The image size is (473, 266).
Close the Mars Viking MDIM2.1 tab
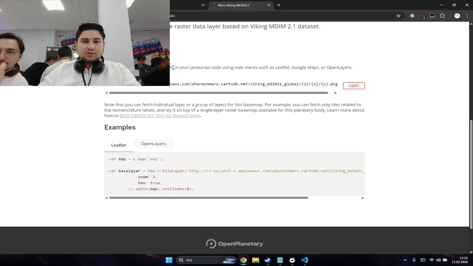tap(269, 5)
